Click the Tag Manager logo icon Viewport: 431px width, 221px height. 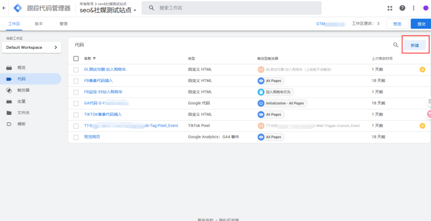(x=18, y=8)
